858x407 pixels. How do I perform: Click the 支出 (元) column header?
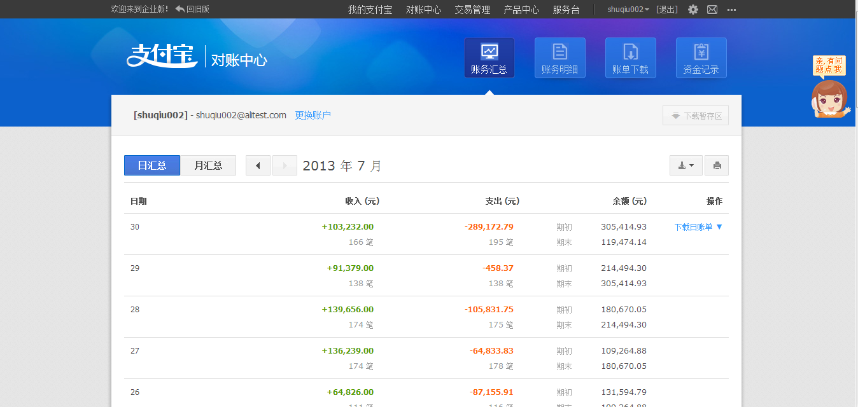(x=502, y=201)
